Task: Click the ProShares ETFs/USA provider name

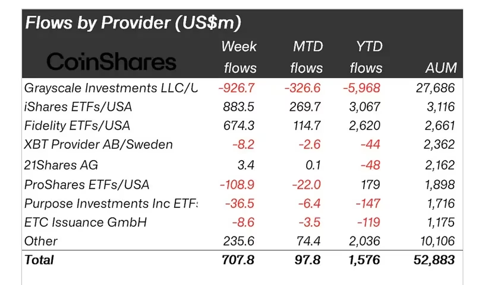Action: [87, 184]
